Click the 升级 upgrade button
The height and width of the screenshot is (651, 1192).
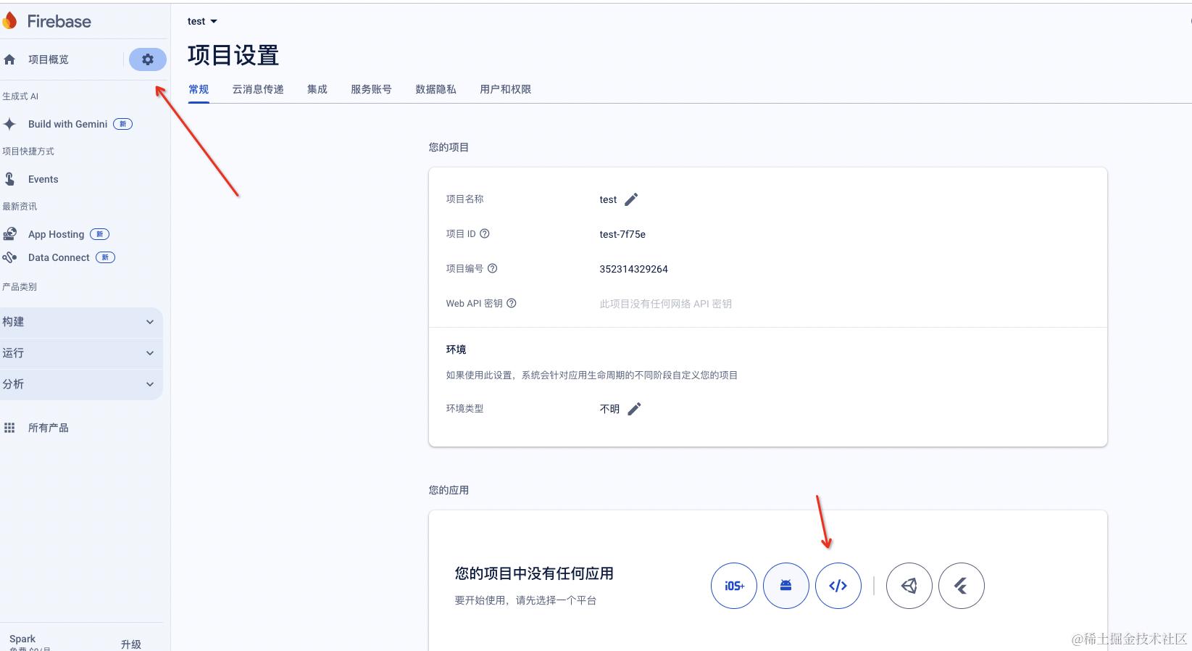[131, 644]
